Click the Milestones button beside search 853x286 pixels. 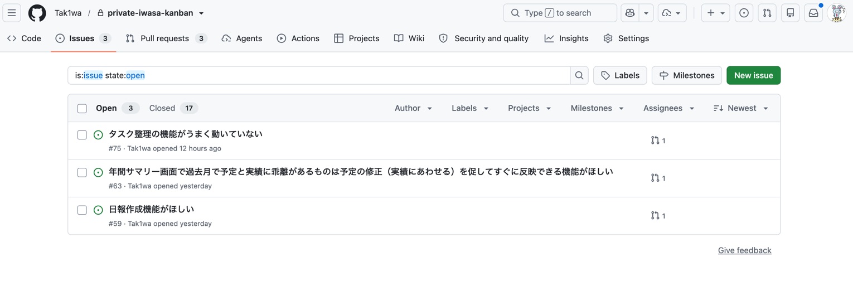(687, 75)
